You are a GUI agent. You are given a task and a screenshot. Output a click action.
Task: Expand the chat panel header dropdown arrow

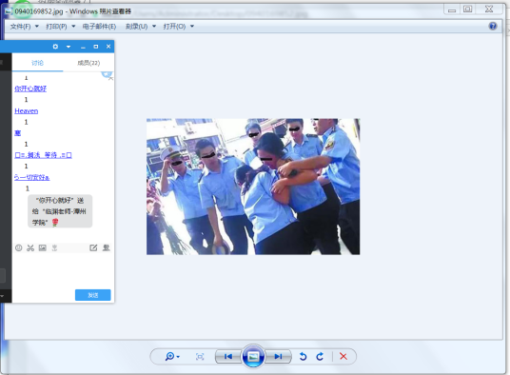tap(69, 47)
